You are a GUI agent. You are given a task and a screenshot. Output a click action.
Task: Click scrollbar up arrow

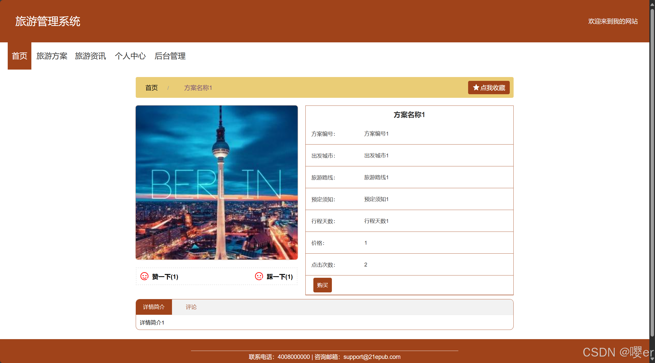pyautogui.click(x=652, y=5)
